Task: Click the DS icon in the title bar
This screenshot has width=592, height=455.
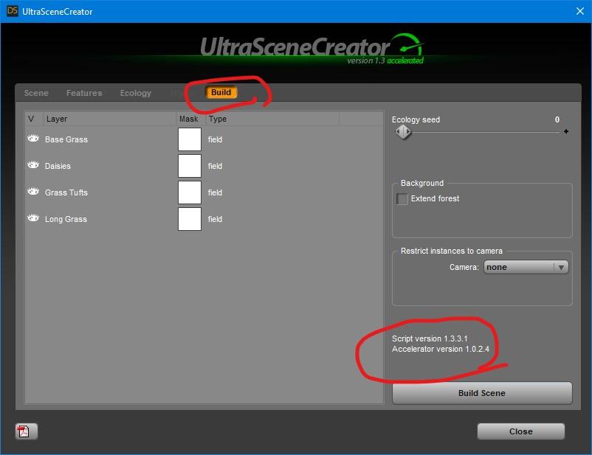Action: pyautogui.click(x=13, y=11)
